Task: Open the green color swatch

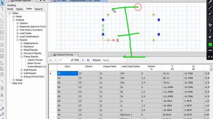Action: 210,45
